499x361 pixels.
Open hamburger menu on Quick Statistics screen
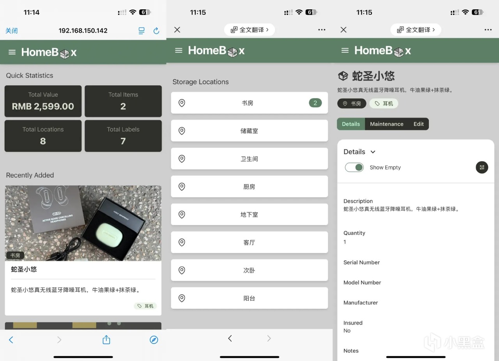12,52
